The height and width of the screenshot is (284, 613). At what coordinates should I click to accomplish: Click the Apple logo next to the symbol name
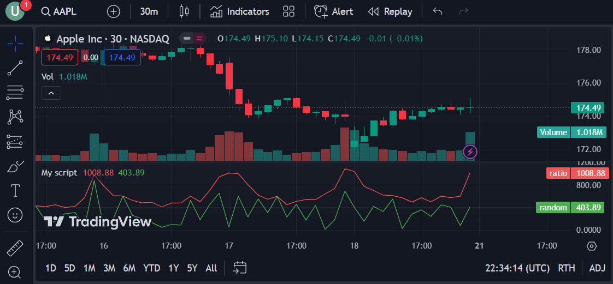coord(48,38)
